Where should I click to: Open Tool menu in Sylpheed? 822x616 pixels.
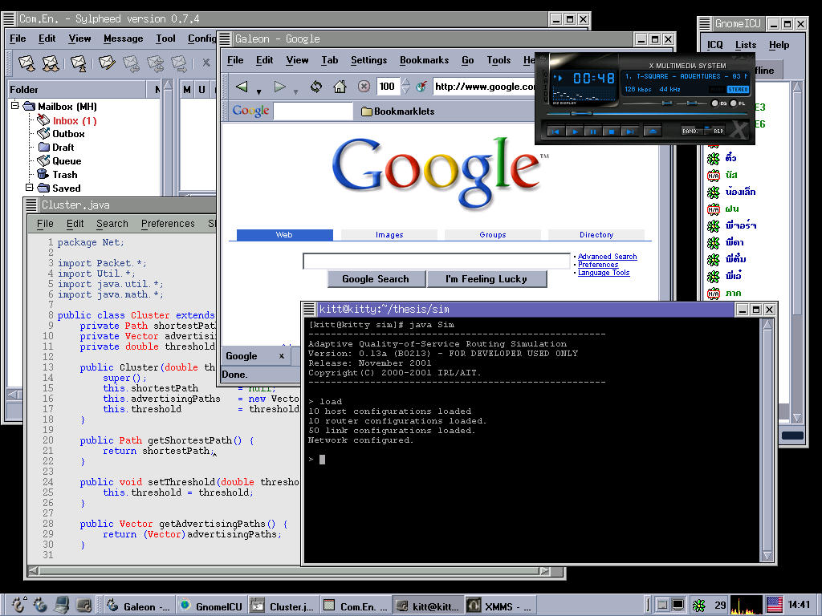pos(165,38)
